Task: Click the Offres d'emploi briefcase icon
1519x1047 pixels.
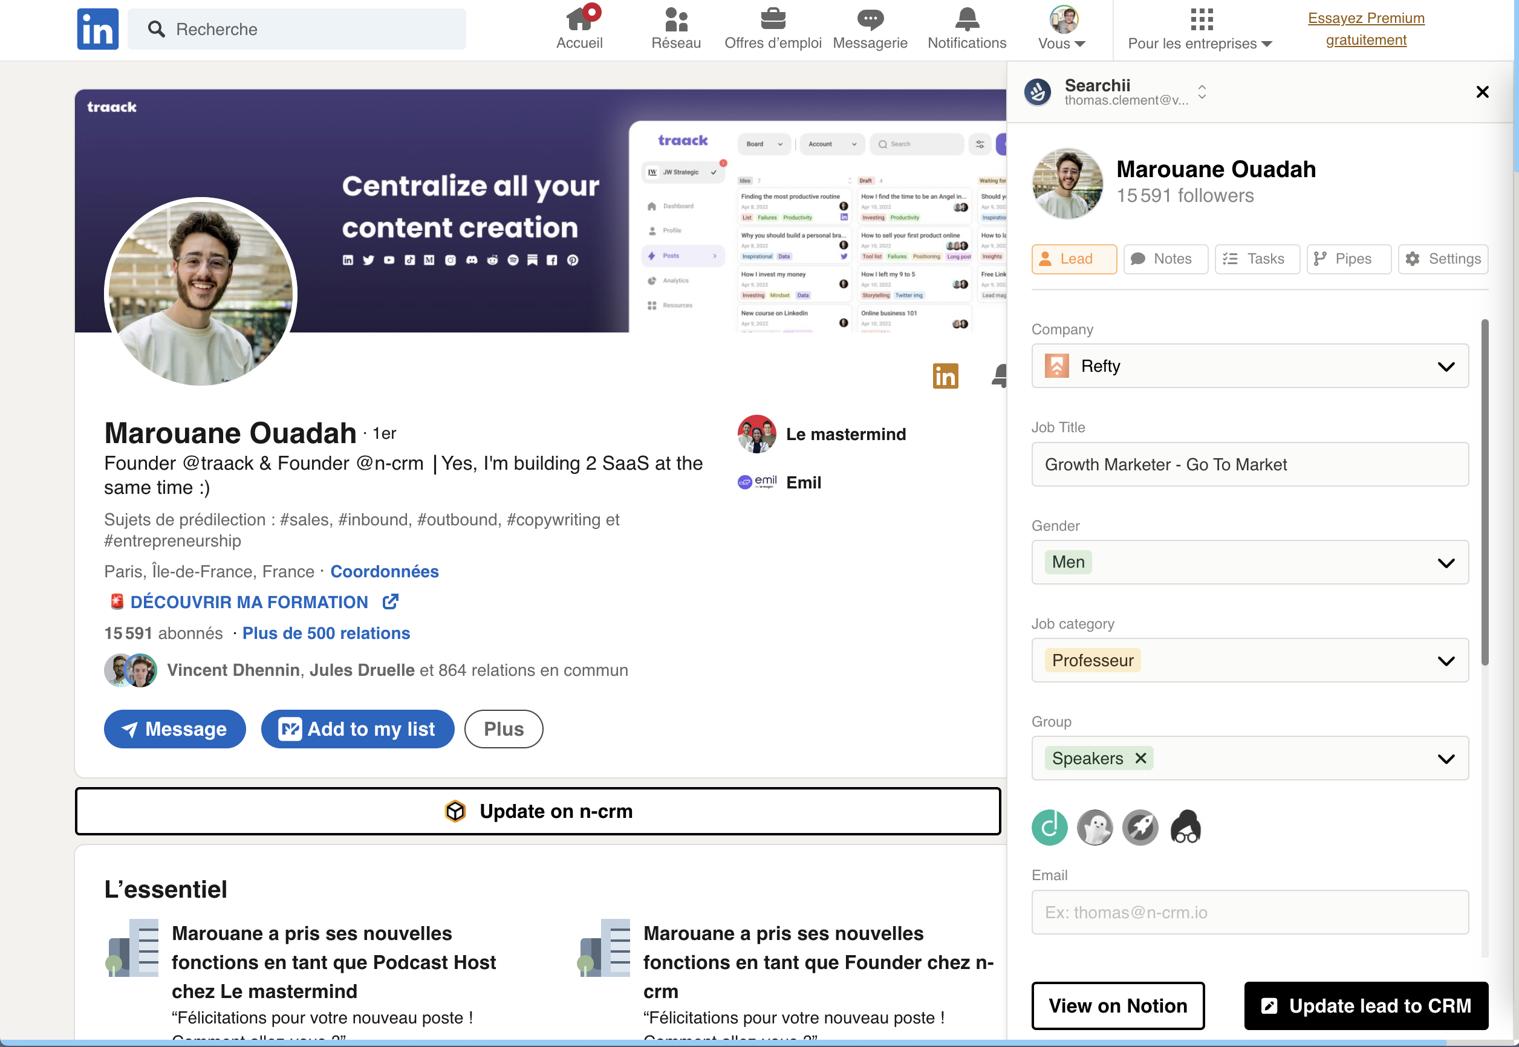Action: pos(772,20)
